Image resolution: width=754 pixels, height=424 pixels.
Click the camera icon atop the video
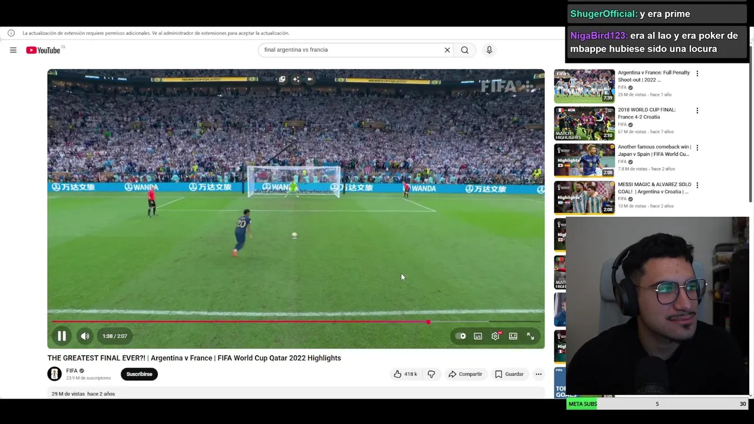coord(310,79)
